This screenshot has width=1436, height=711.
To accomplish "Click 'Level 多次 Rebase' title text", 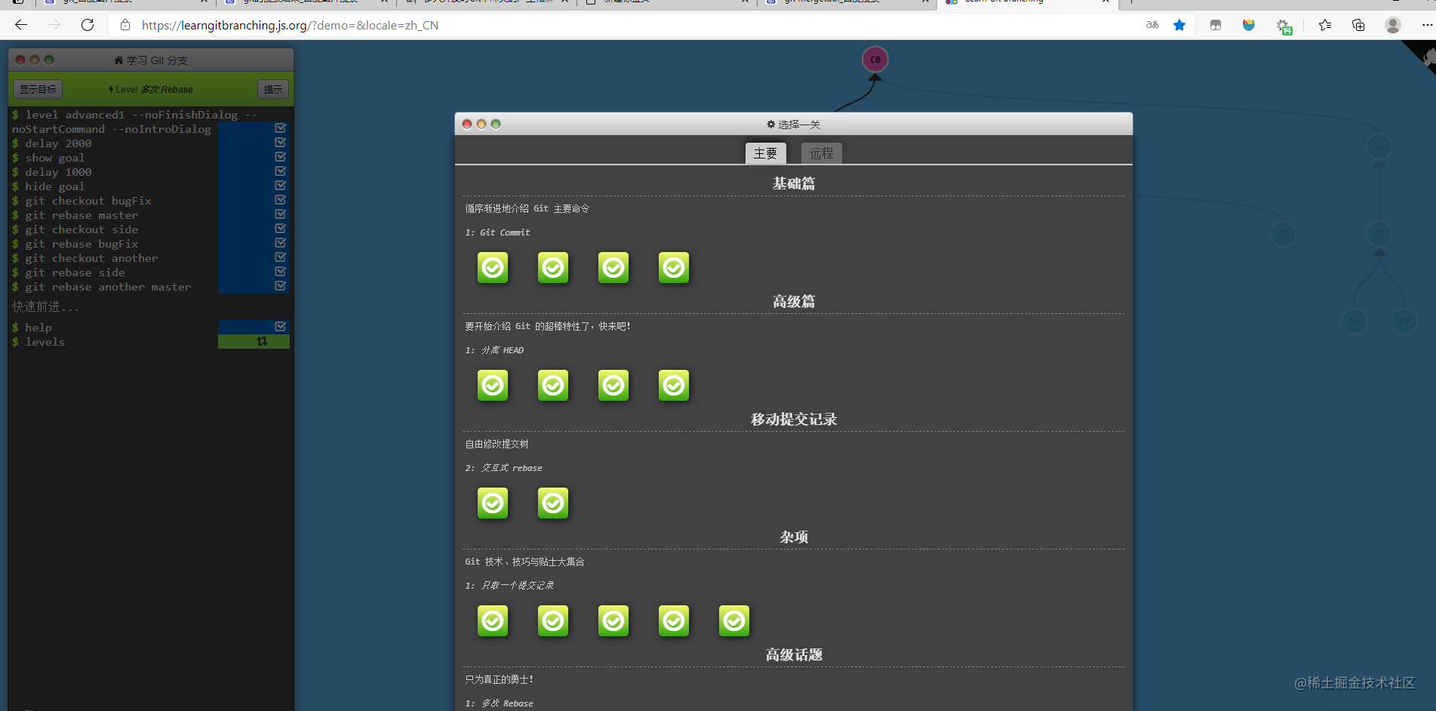I will click(151, 89).
